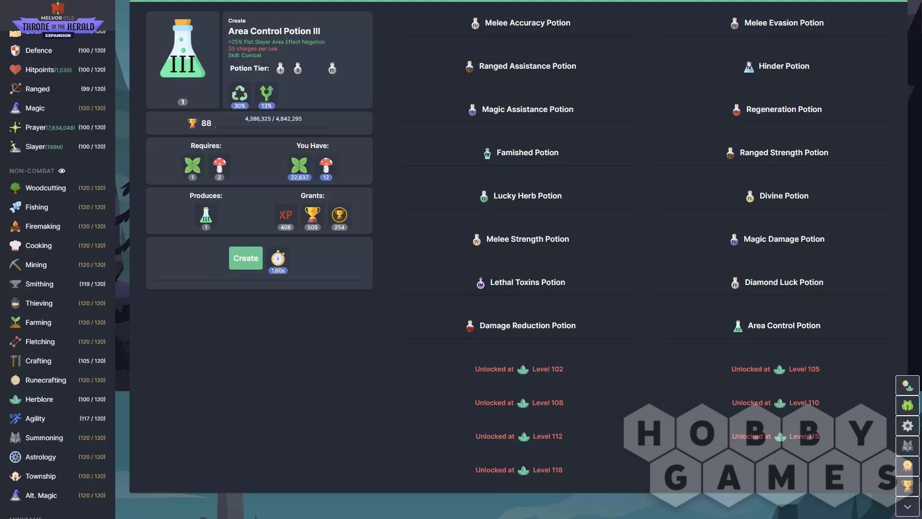This screenshot has height=519, width=922.
Task: Click the gold trophy icon at right edge
Action: pos(907,486)
